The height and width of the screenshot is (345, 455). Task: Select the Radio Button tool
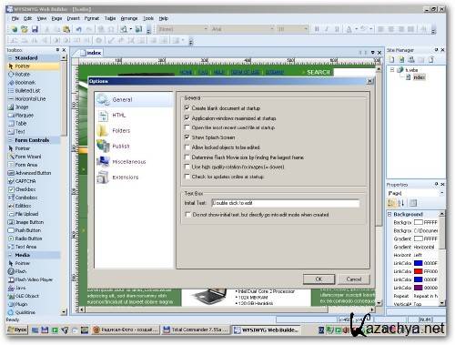pyautogui.click(x=28, y=238)
